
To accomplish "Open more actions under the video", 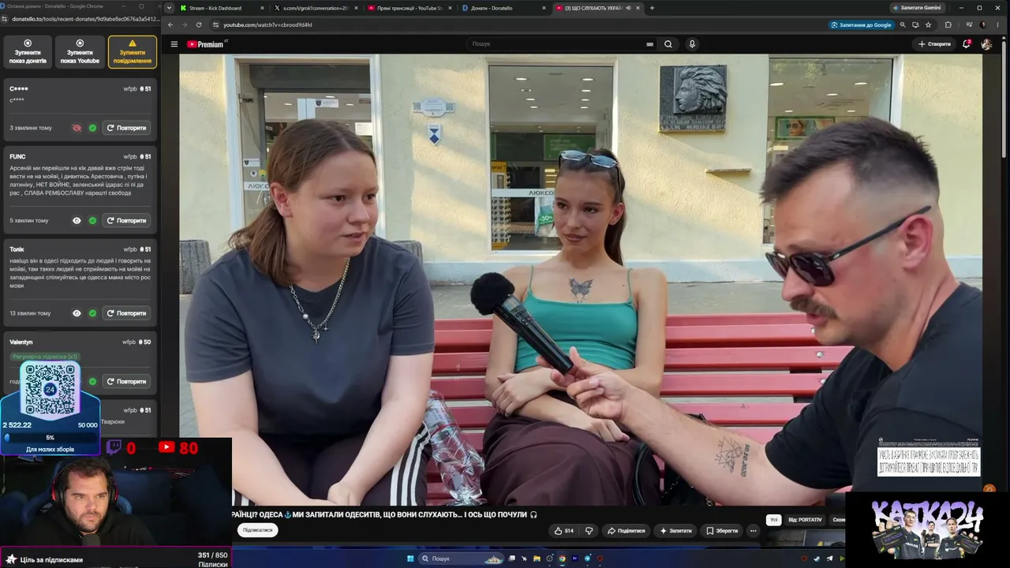I will [753, 531].
